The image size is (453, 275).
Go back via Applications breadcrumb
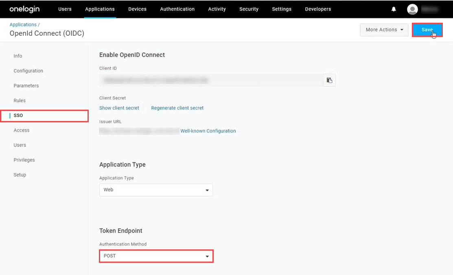(23, 25)
